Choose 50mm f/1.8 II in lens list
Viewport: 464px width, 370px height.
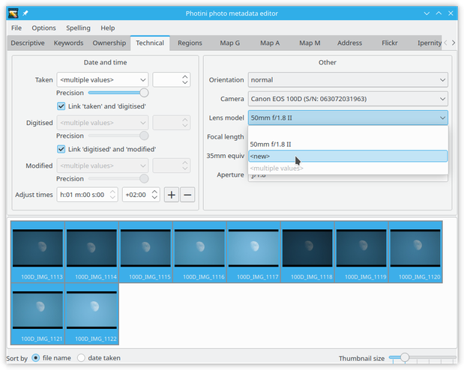(x=348, y=145)
